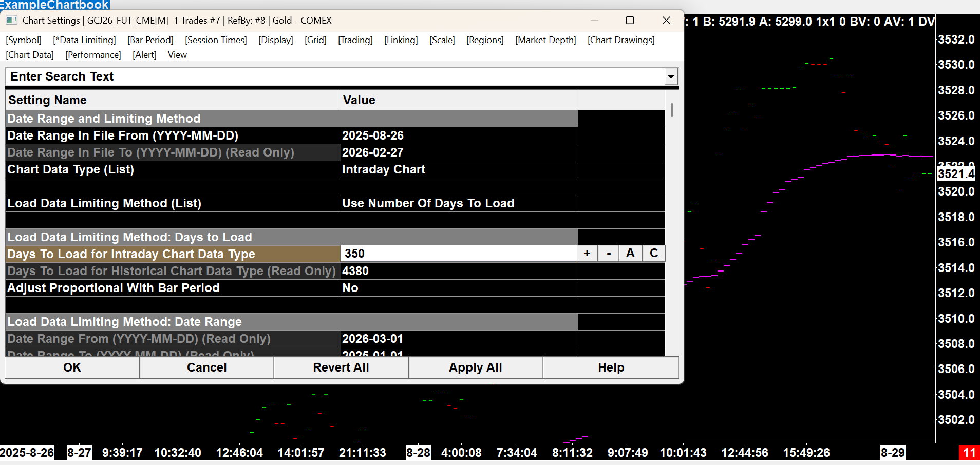The height and width of the screenshot is (465, 980).
Task: Open Help for chart settings
Action: 611,367
